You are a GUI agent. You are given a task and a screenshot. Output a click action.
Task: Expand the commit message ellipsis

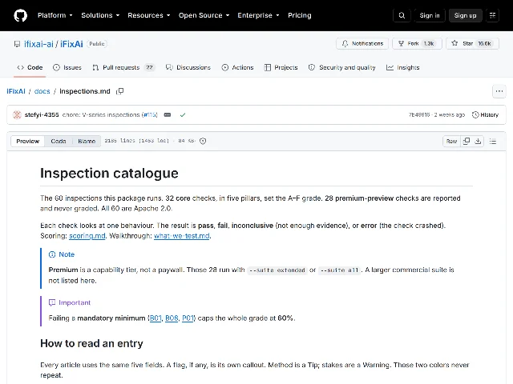coord(168,115)
